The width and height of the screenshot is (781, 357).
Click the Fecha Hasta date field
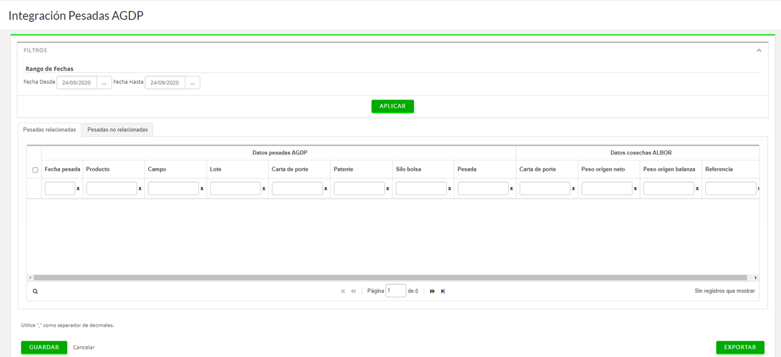tap(165, 83)
